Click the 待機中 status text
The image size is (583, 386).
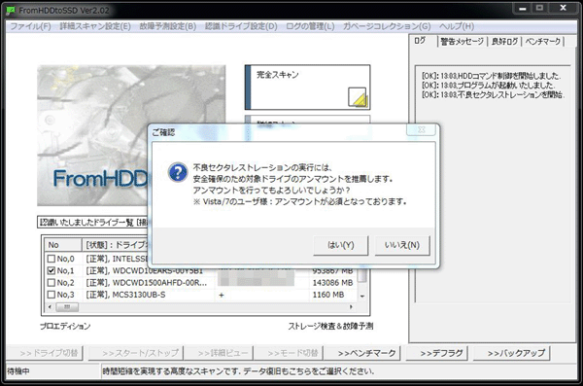(x=18, y=371)
